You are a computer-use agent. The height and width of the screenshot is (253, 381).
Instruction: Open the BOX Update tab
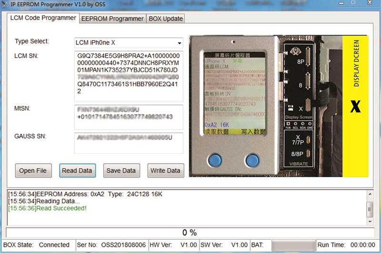pyautogui.click(x=166, y=19)
